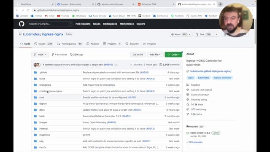Open a new browser tab

[220, 4]
